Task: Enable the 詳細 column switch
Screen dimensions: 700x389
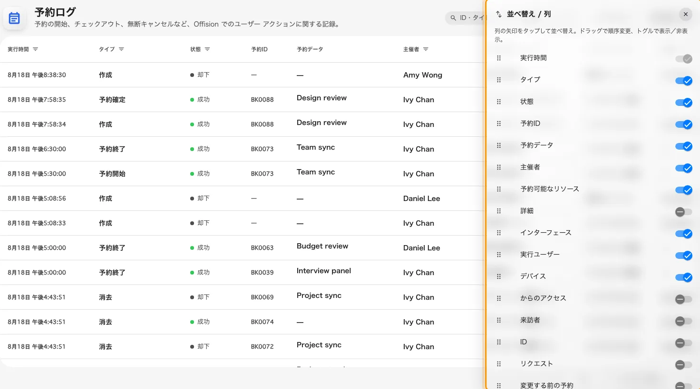Action: [x=684, y=212]
